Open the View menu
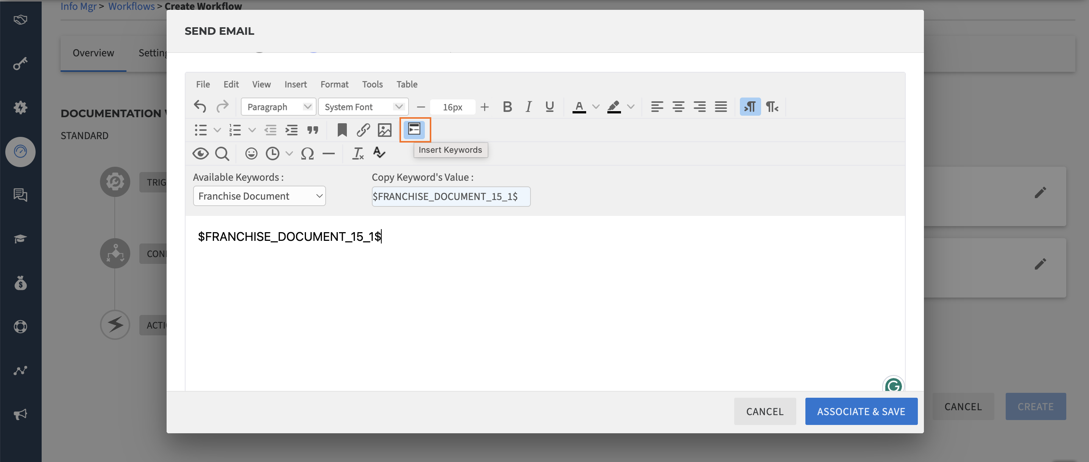The height and width of the screenshot is (462, 1089). click(261, 84)
